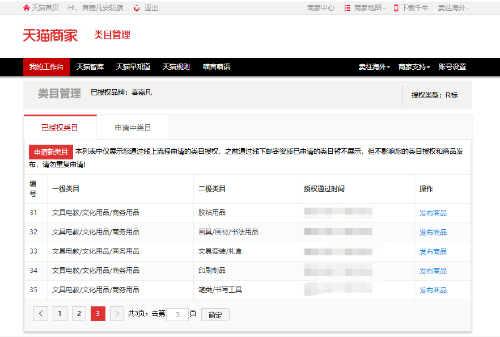Expand 卖往海外 in the gray top bar

[453, 8]
